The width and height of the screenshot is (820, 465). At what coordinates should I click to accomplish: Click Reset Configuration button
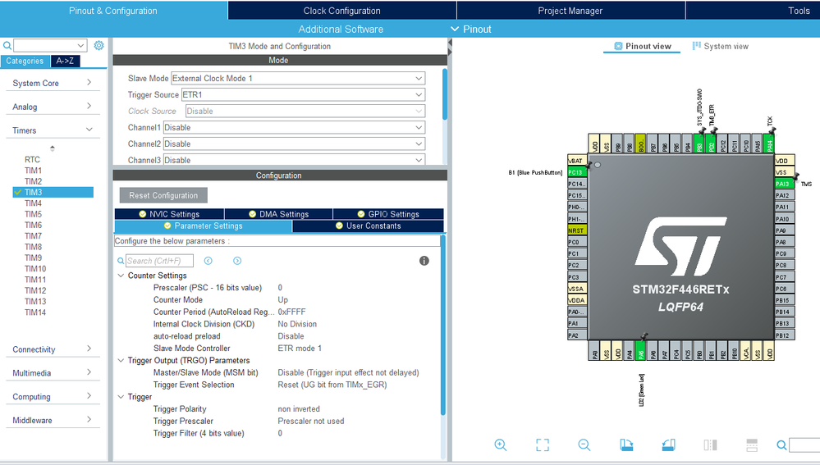(163, 195)
